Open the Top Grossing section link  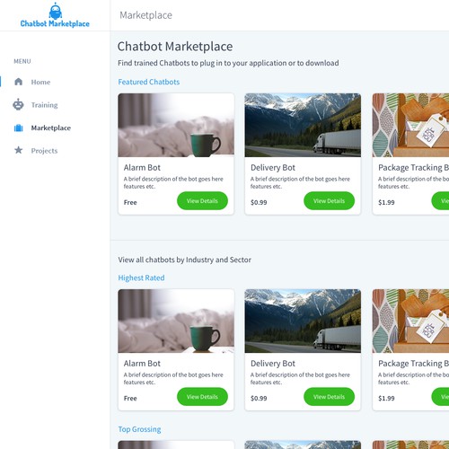tap(139, 429)
